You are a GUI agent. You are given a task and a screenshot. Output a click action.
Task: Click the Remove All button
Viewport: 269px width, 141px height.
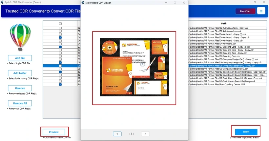click(20, 103)
